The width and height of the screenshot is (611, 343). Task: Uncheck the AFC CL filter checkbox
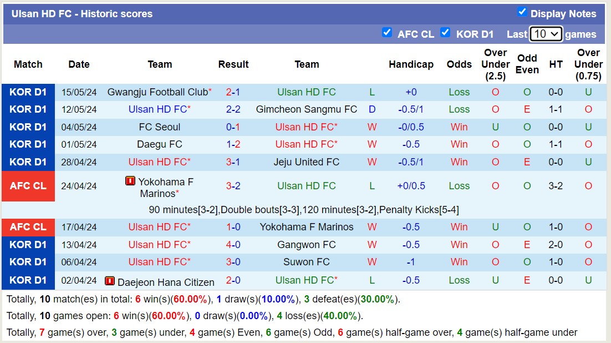coord(387,32)
